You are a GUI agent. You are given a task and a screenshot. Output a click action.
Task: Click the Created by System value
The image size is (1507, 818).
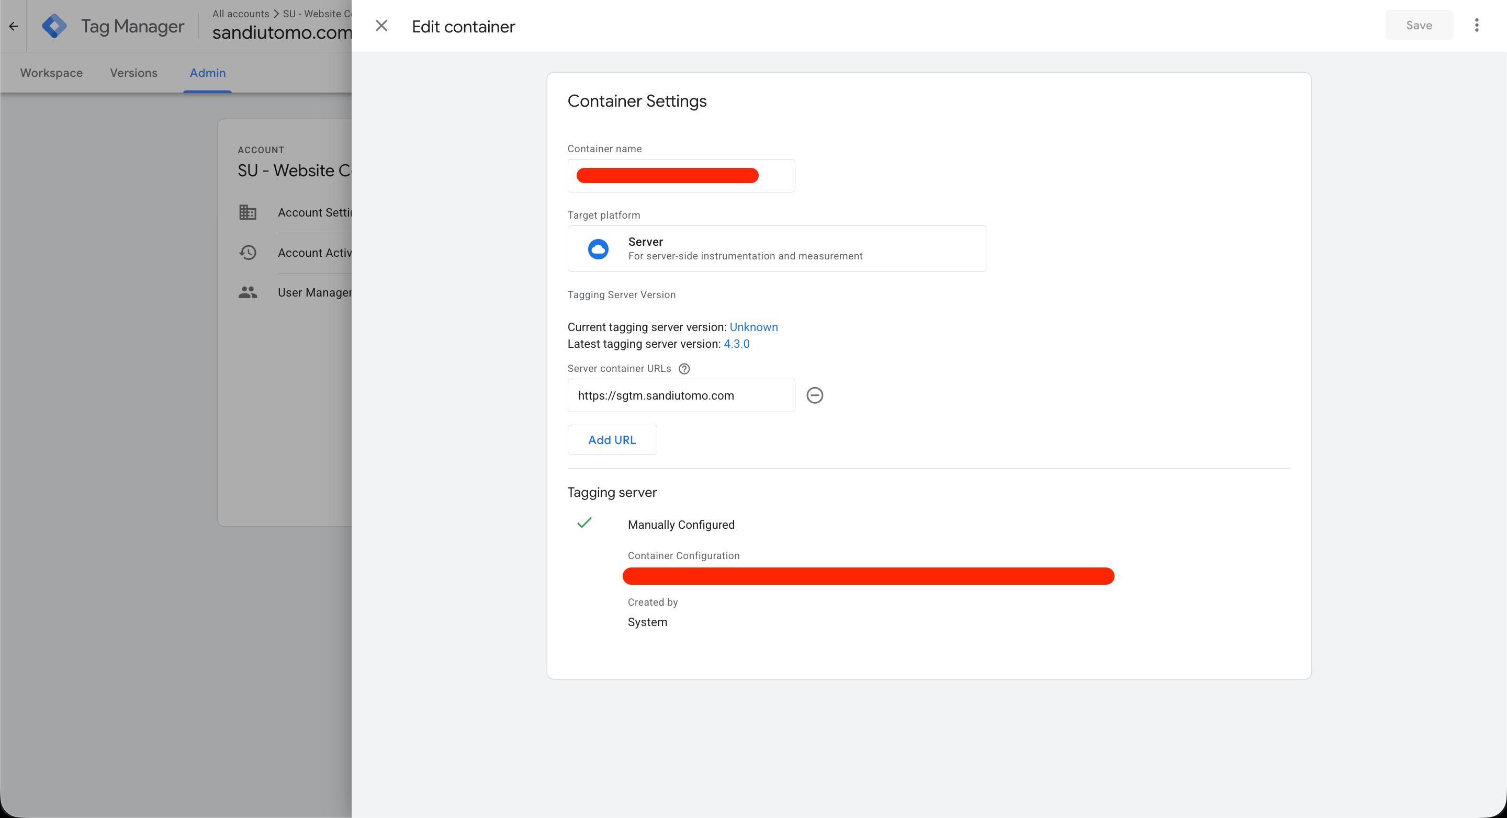coord(647,622)
